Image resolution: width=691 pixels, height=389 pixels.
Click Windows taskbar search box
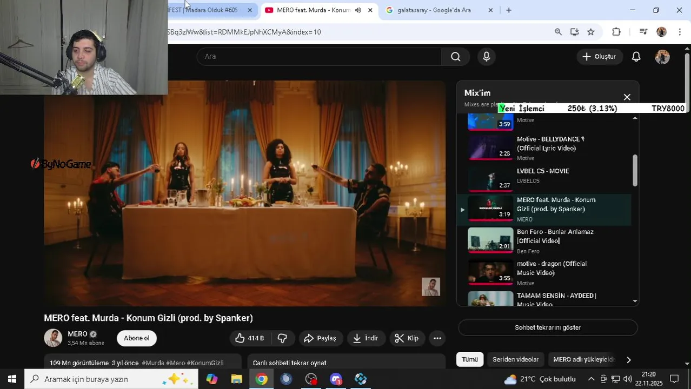(111, 379)
